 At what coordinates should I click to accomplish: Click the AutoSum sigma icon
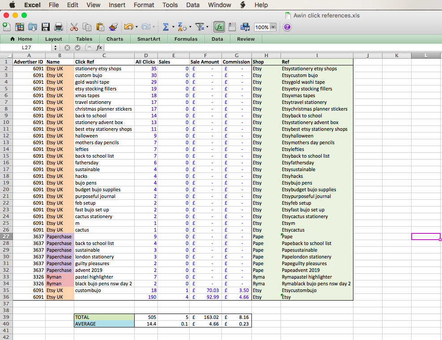(166, 27)
